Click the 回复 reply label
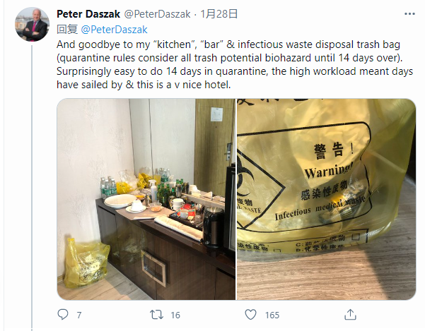The height and width of the screenshot is (331, 425). (x=67, y=30)
